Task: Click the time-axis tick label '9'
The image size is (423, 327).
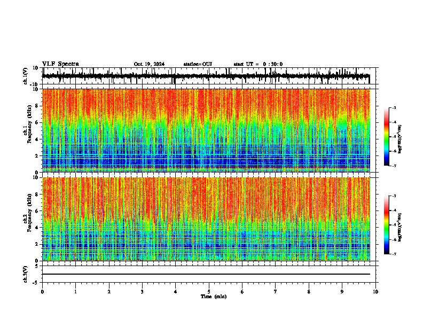Action: click(x=342, y=292)
